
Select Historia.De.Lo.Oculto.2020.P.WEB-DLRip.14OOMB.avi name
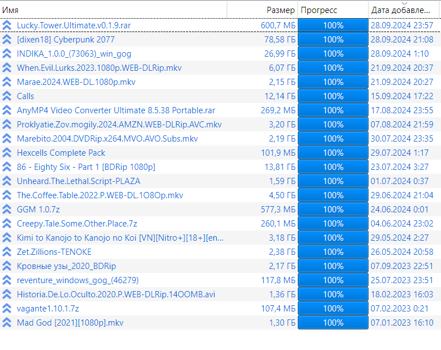[x=116, y=294]
